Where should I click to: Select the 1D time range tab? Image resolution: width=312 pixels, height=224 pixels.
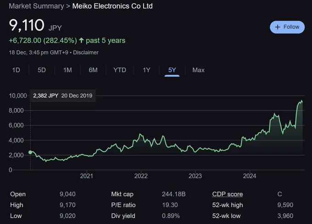coord(16,70)
